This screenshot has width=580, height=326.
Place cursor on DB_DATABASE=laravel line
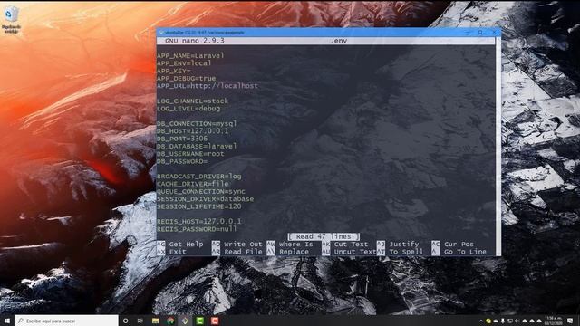pyautogui.click(x=197, y=146)
